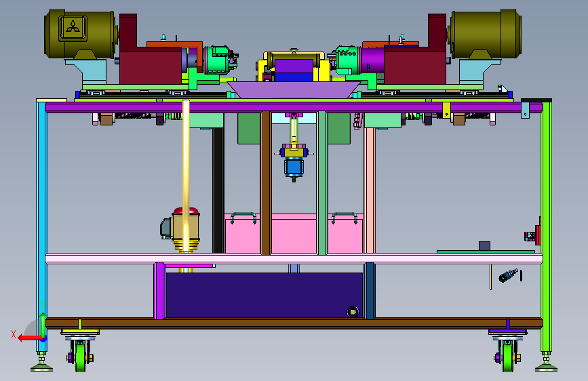Select the yellow bracket on the top beam
588x381 pixels.
[x=446, y=111]
